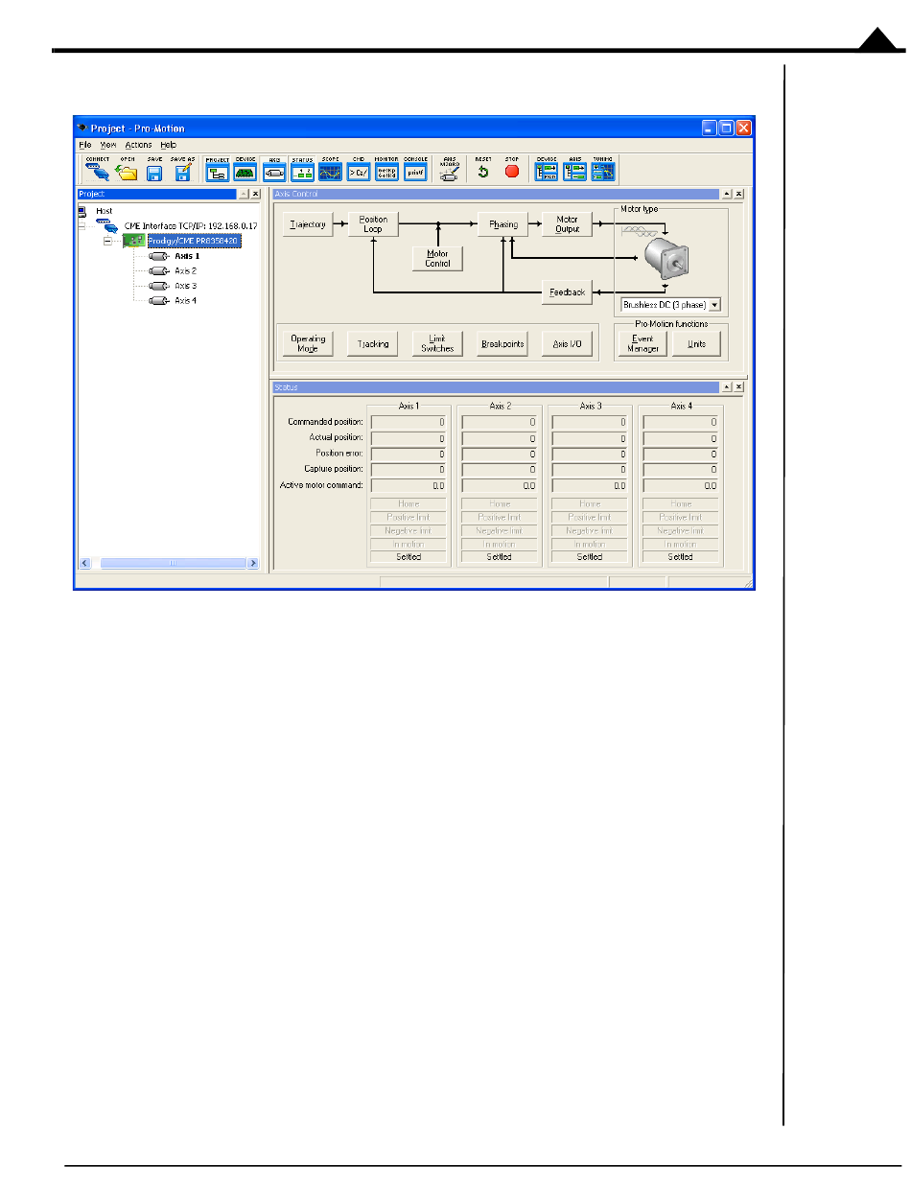Image resolution: width=911 pixels, height=1190 pixels.
Task: Open the Axis I/O button
Action: [567, 343]
